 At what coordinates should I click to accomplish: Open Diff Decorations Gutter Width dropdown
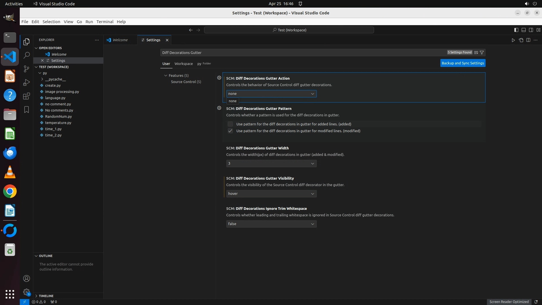(x=271, y=164)
